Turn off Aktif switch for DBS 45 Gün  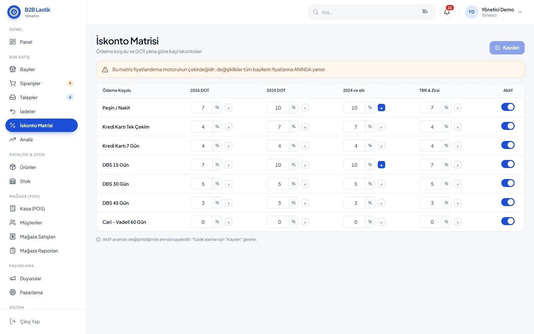[508, 202]
